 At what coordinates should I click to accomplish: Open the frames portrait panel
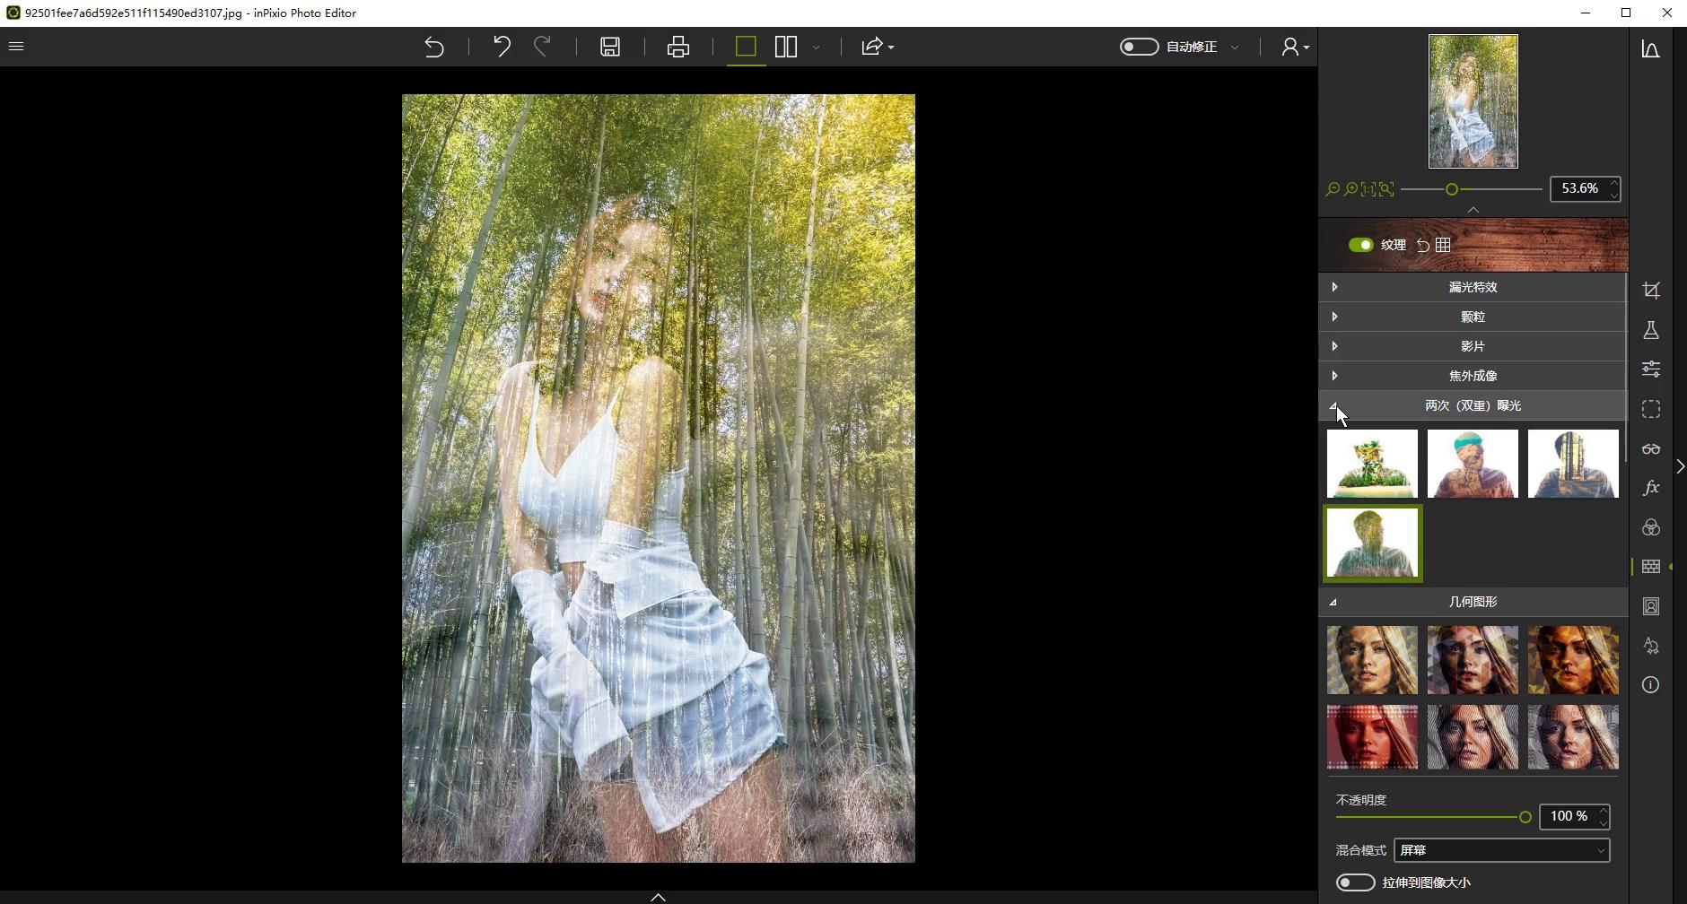(1650, 606)
